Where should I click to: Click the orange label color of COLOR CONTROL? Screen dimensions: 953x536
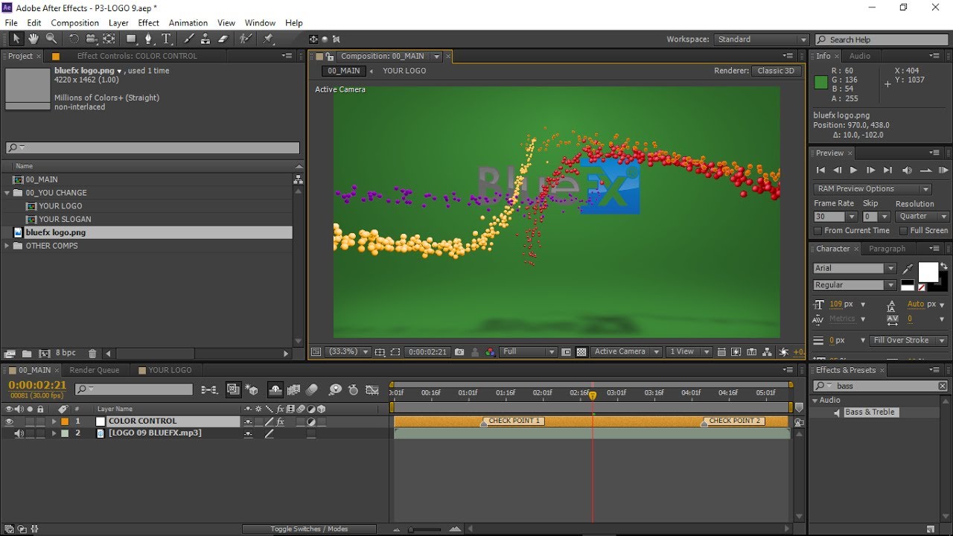click(x=65, y=421)
